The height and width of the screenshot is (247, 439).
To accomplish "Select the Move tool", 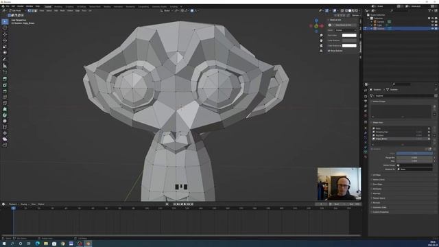I will (x=5, y=34).
